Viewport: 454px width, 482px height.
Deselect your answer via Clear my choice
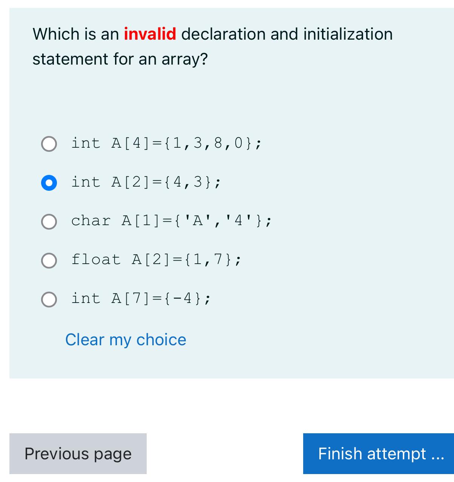pyautogui.click(x=125, y=340)
